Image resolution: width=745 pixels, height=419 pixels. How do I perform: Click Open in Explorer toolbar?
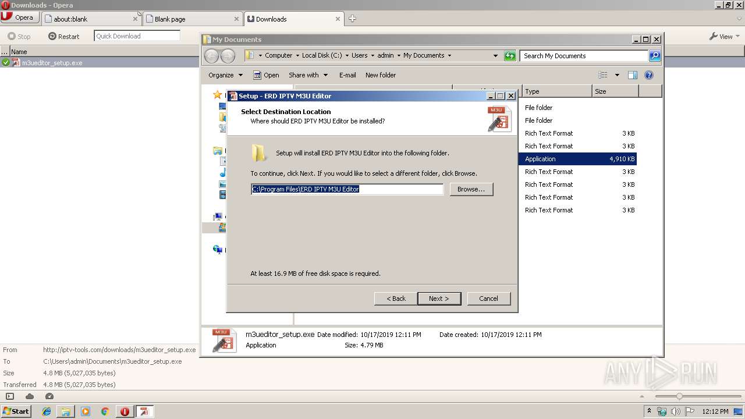[267, 75]
